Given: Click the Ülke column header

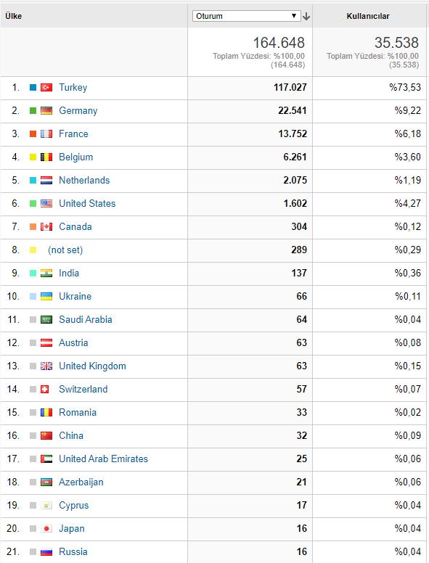Looking at the screenshot, I should [x=13, y=16].
